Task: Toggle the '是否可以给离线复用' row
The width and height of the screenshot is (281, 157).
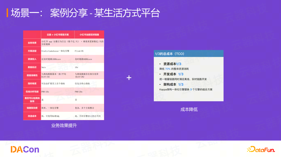Action: [x=32, y=99]
